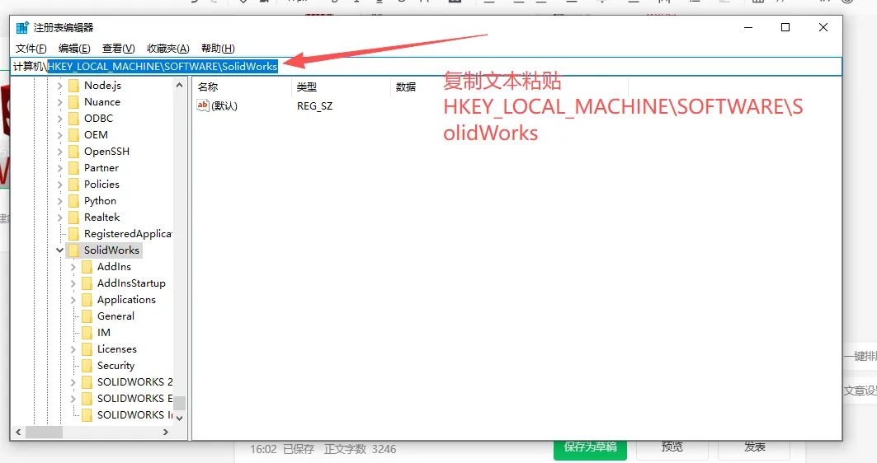
Task: Select the Licenses folder icon
Action: 87,349
